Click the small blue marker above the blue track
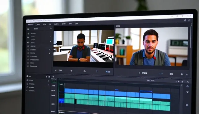 (117, 90)
